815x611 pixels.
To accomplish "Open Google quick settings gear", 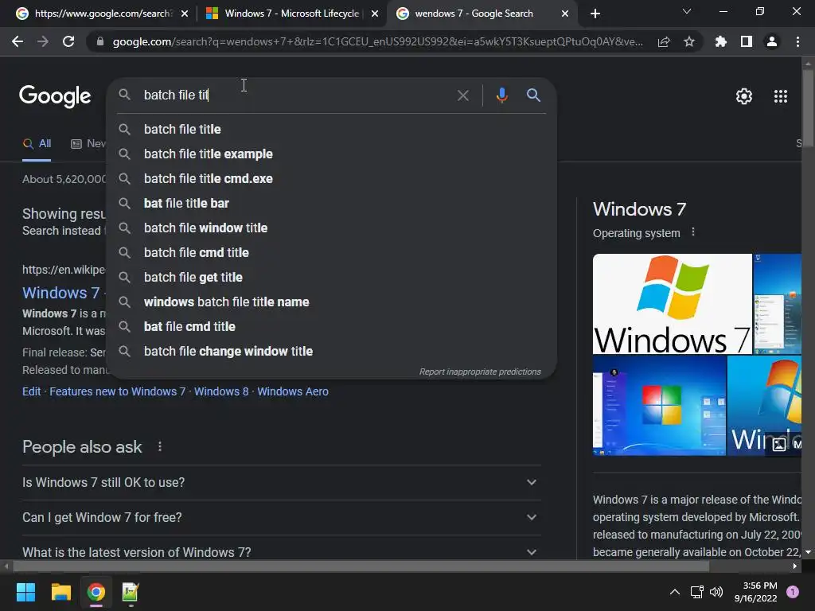I will click(744, 96).
